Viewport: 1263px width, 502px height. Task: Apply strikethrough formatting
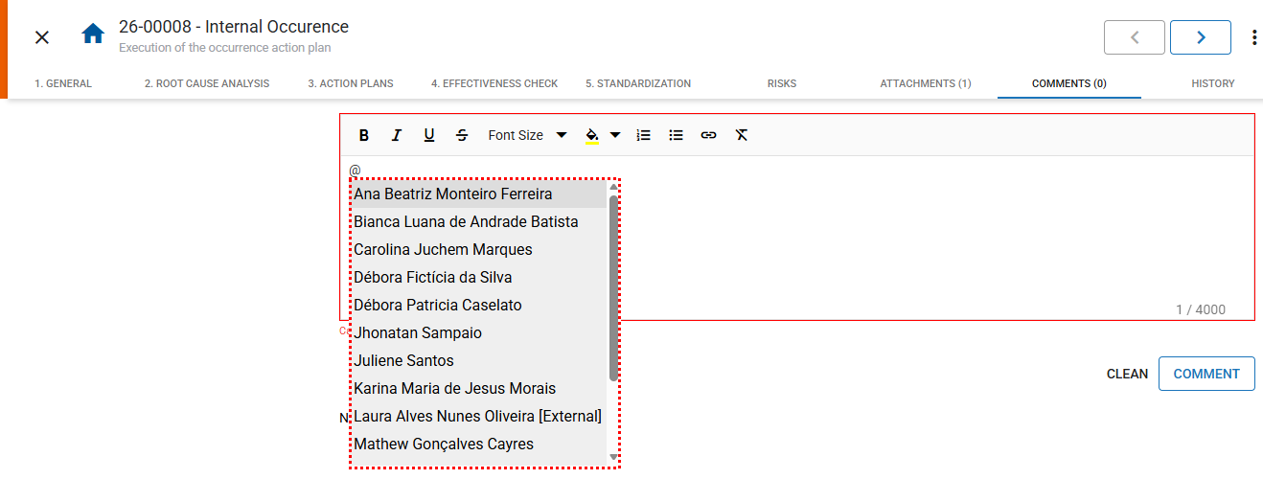(x=462, y=135)
